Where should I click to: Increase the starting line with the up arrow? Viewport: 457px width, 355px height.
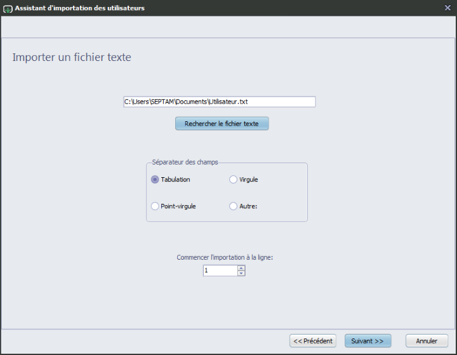(x=241, y=268)
